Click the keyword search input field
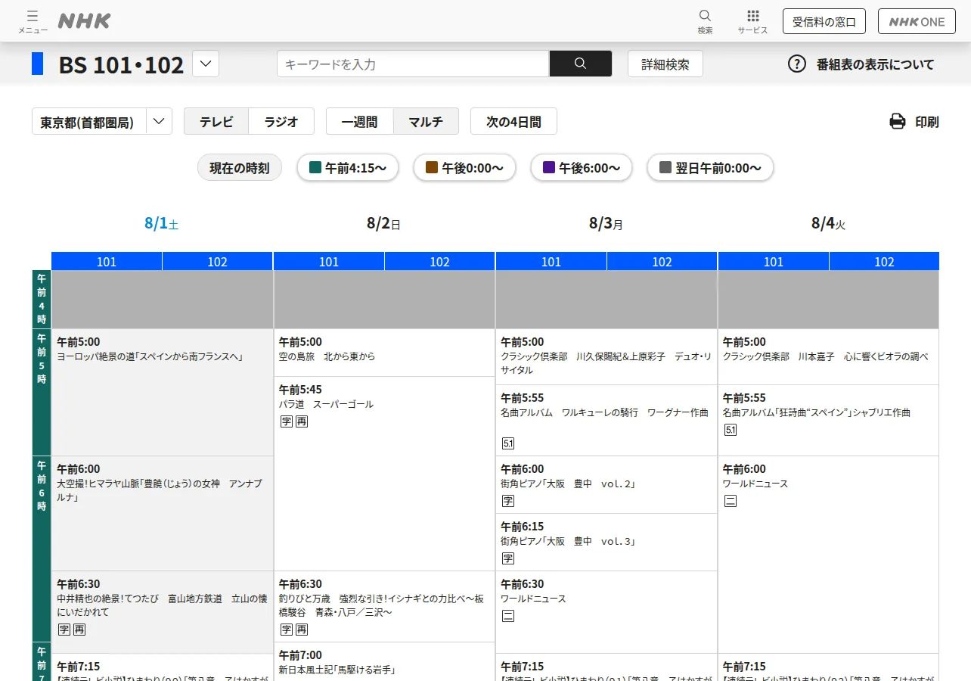Viewport: 971px width, 681px height. pyautogui.click(x=413, y=64)
